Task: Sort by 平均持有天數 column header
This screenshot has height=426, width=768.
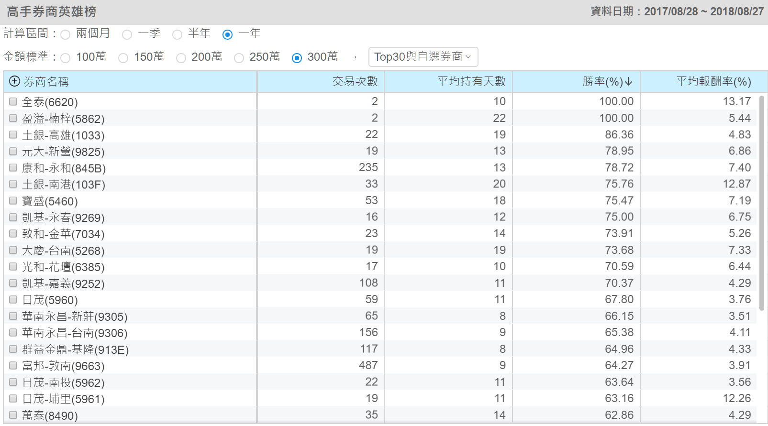Action: coord(471,82)
